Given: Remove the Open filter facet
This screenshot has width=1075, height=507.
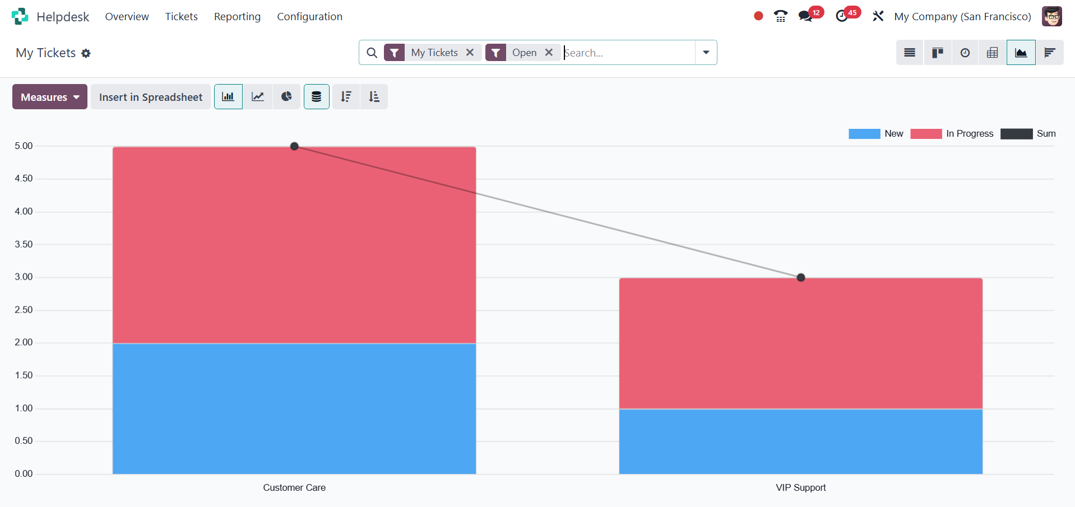Looking at the screenshot, I should [549, 52].
